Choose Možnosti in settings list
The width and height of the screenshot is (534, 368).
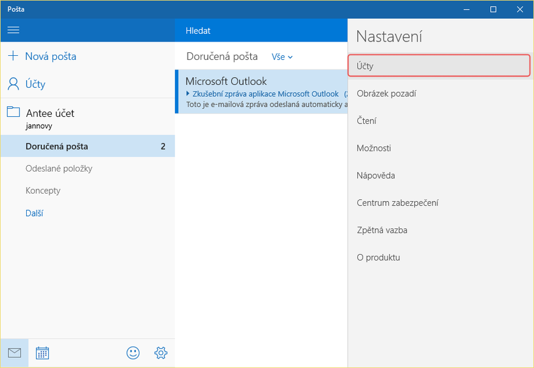pyautogui.click(x=374, y=148)
